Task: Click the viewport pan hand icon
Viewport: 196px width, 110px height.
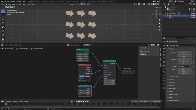Action: coord(160,23)
